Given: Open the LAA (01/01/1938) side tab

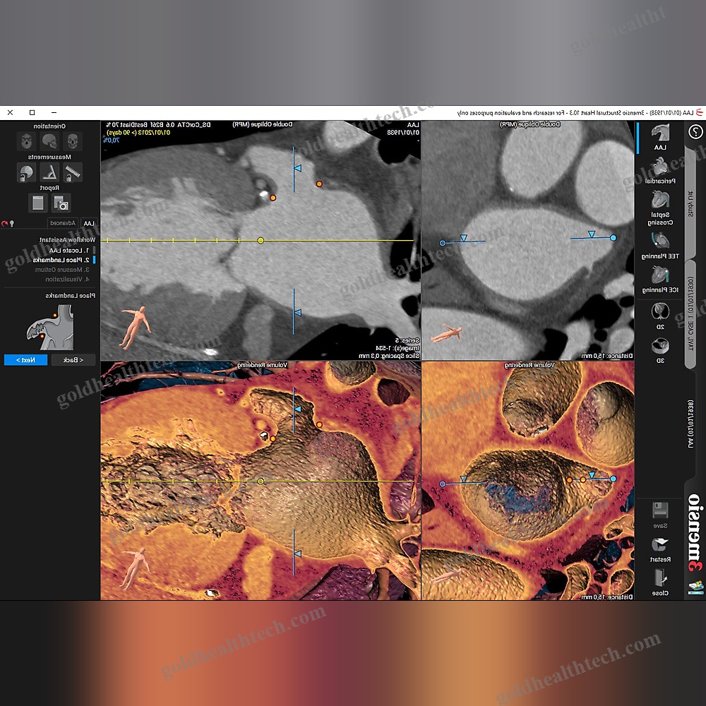Looking at the screenshot, I should (x=691, y=423).
